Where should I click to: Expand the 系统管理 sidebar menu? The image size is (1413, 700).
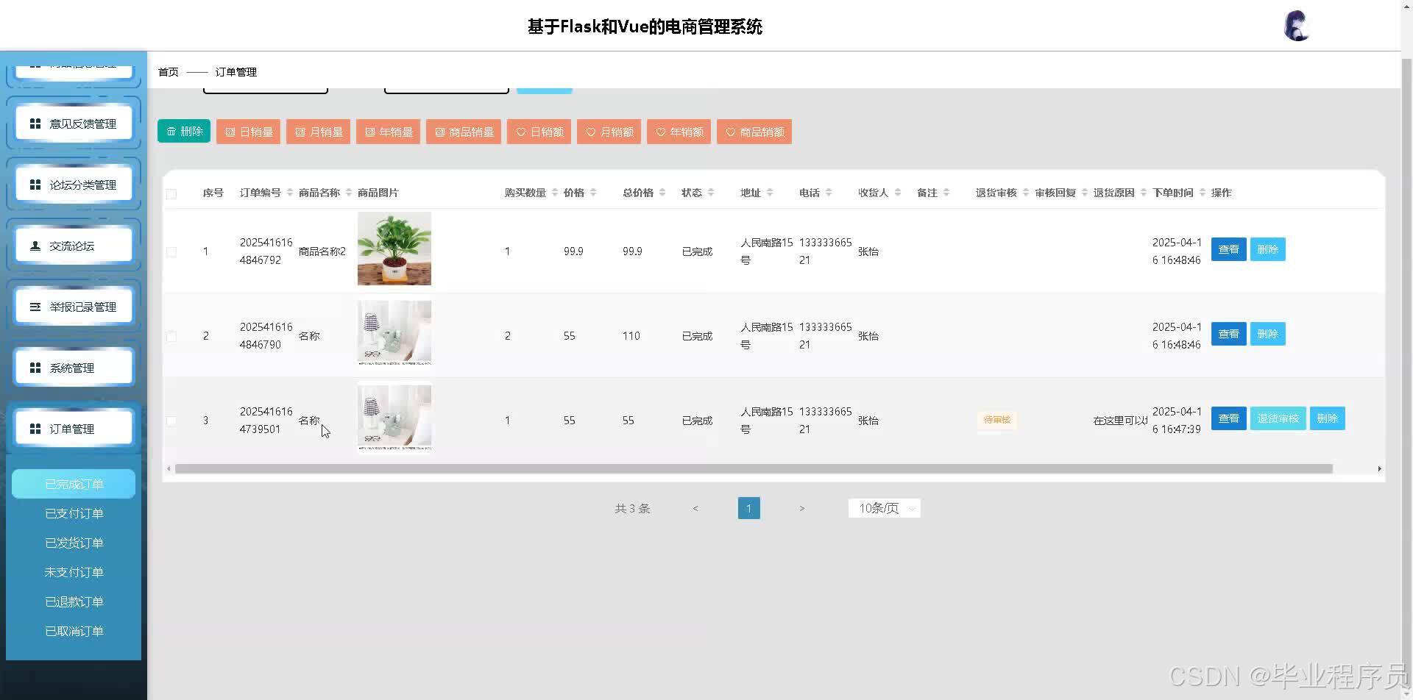(x=74, y=368)
